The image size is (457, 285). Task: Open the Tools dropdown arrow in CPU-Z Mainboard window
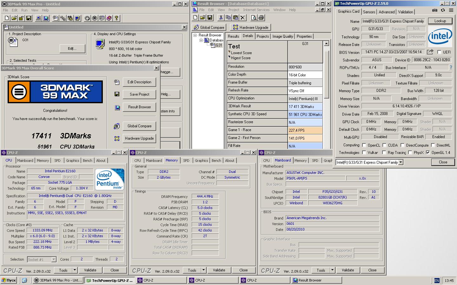[333, 270]
